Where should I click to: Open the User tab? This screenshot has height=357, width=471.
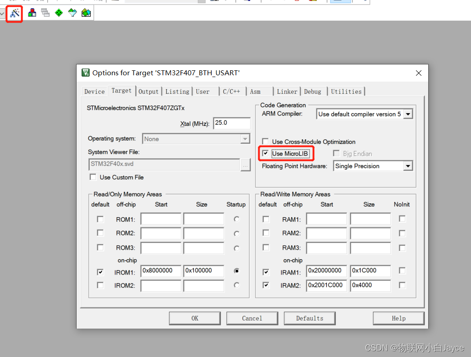(203, 92)
